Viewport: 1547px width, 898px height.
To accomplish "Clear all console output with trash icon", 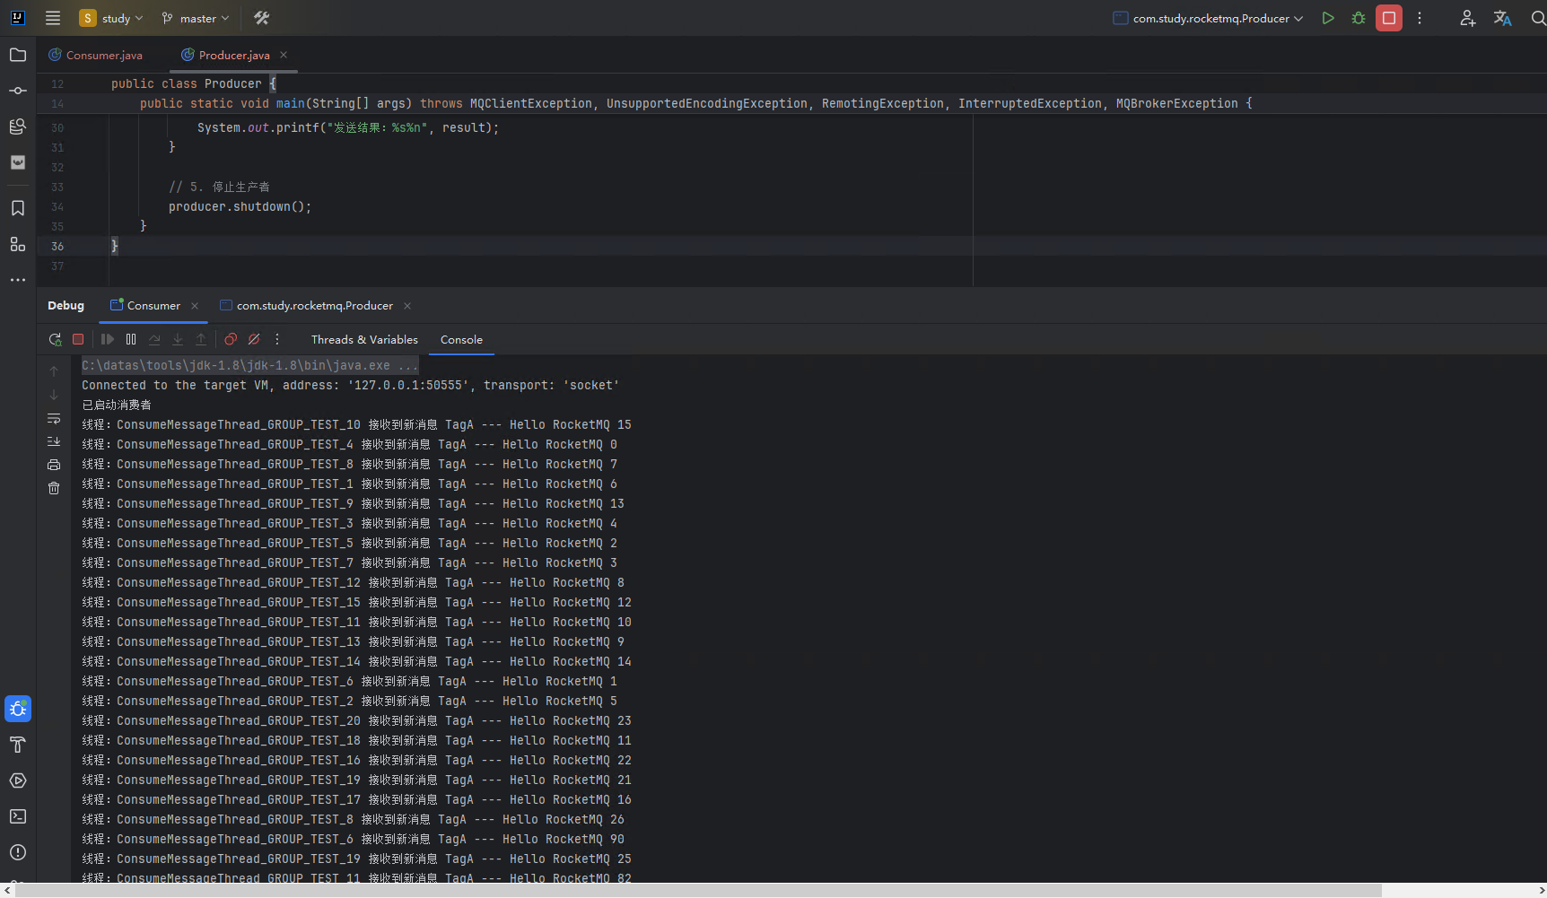I will coord(54,488).
